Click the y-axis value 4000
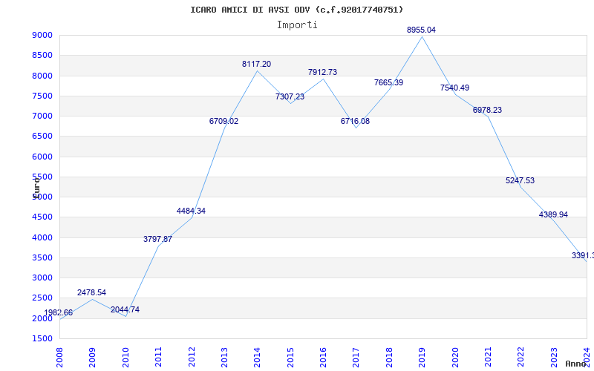 click(42, 237)
